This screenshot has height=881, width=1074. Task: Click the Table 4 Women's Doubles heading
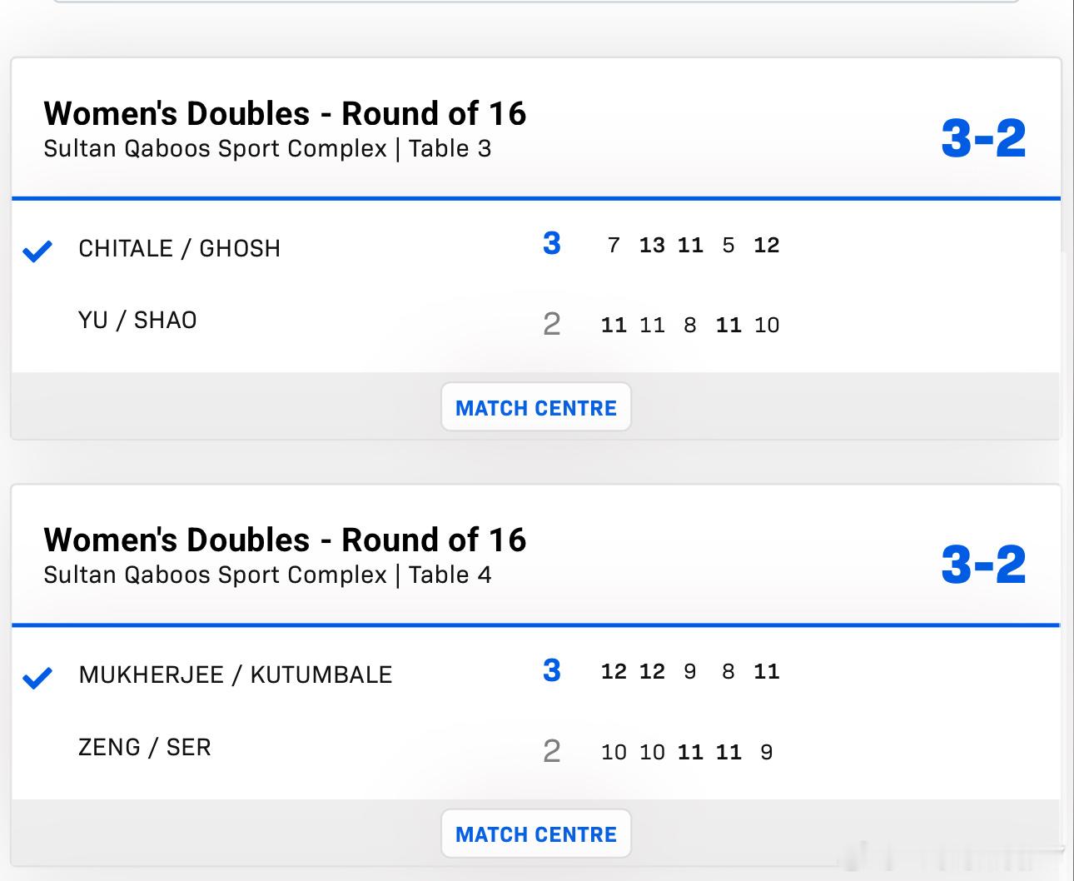point(285,540)
